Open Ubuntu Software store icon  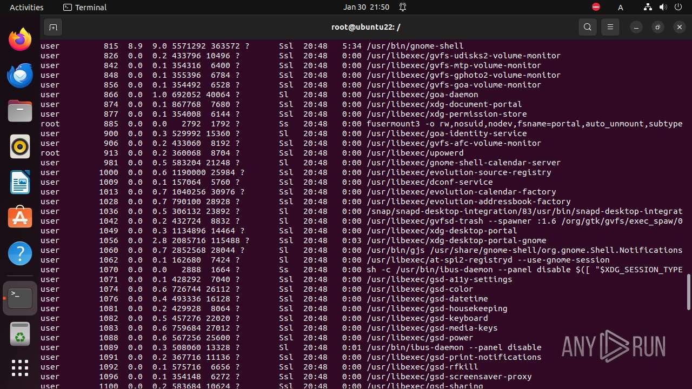click(20, 218)
